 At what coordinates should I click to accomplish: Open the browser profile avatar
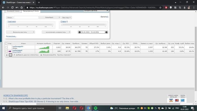pos(189,8)
